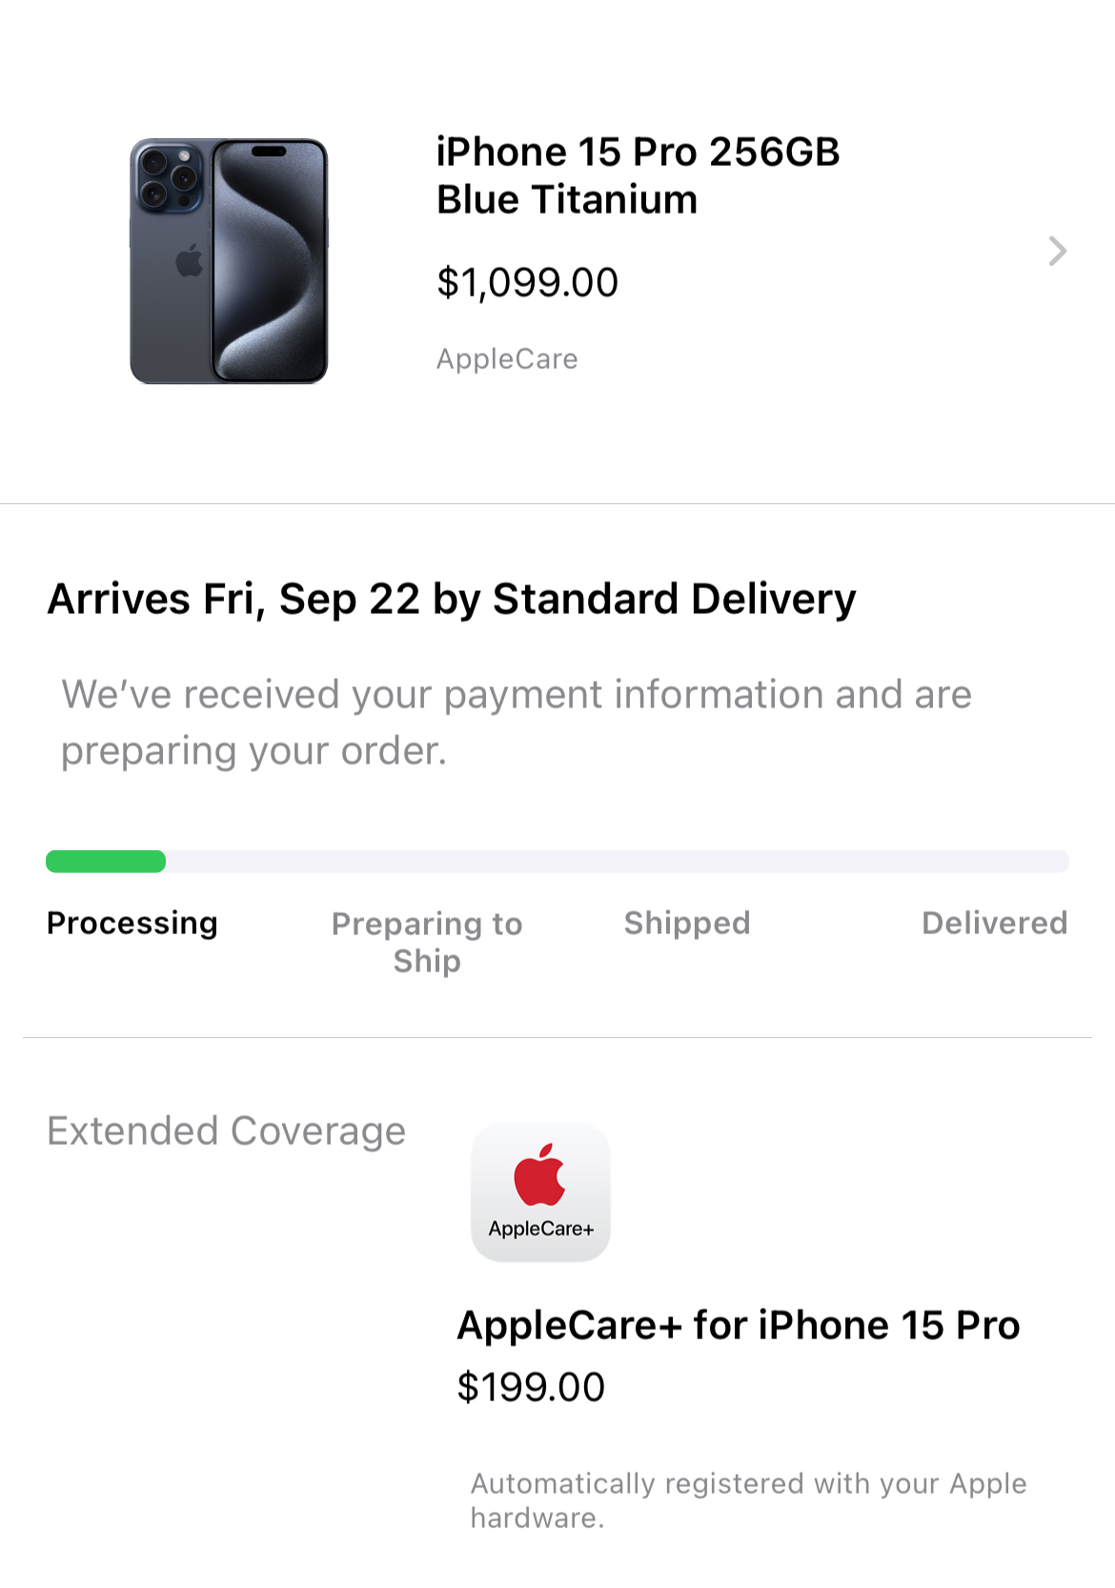Tap the $1,099.00 price text
1115x1588 pixels.
527,283
